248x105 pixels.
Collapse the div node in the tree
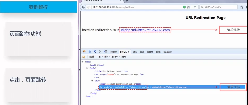[92, 81]
